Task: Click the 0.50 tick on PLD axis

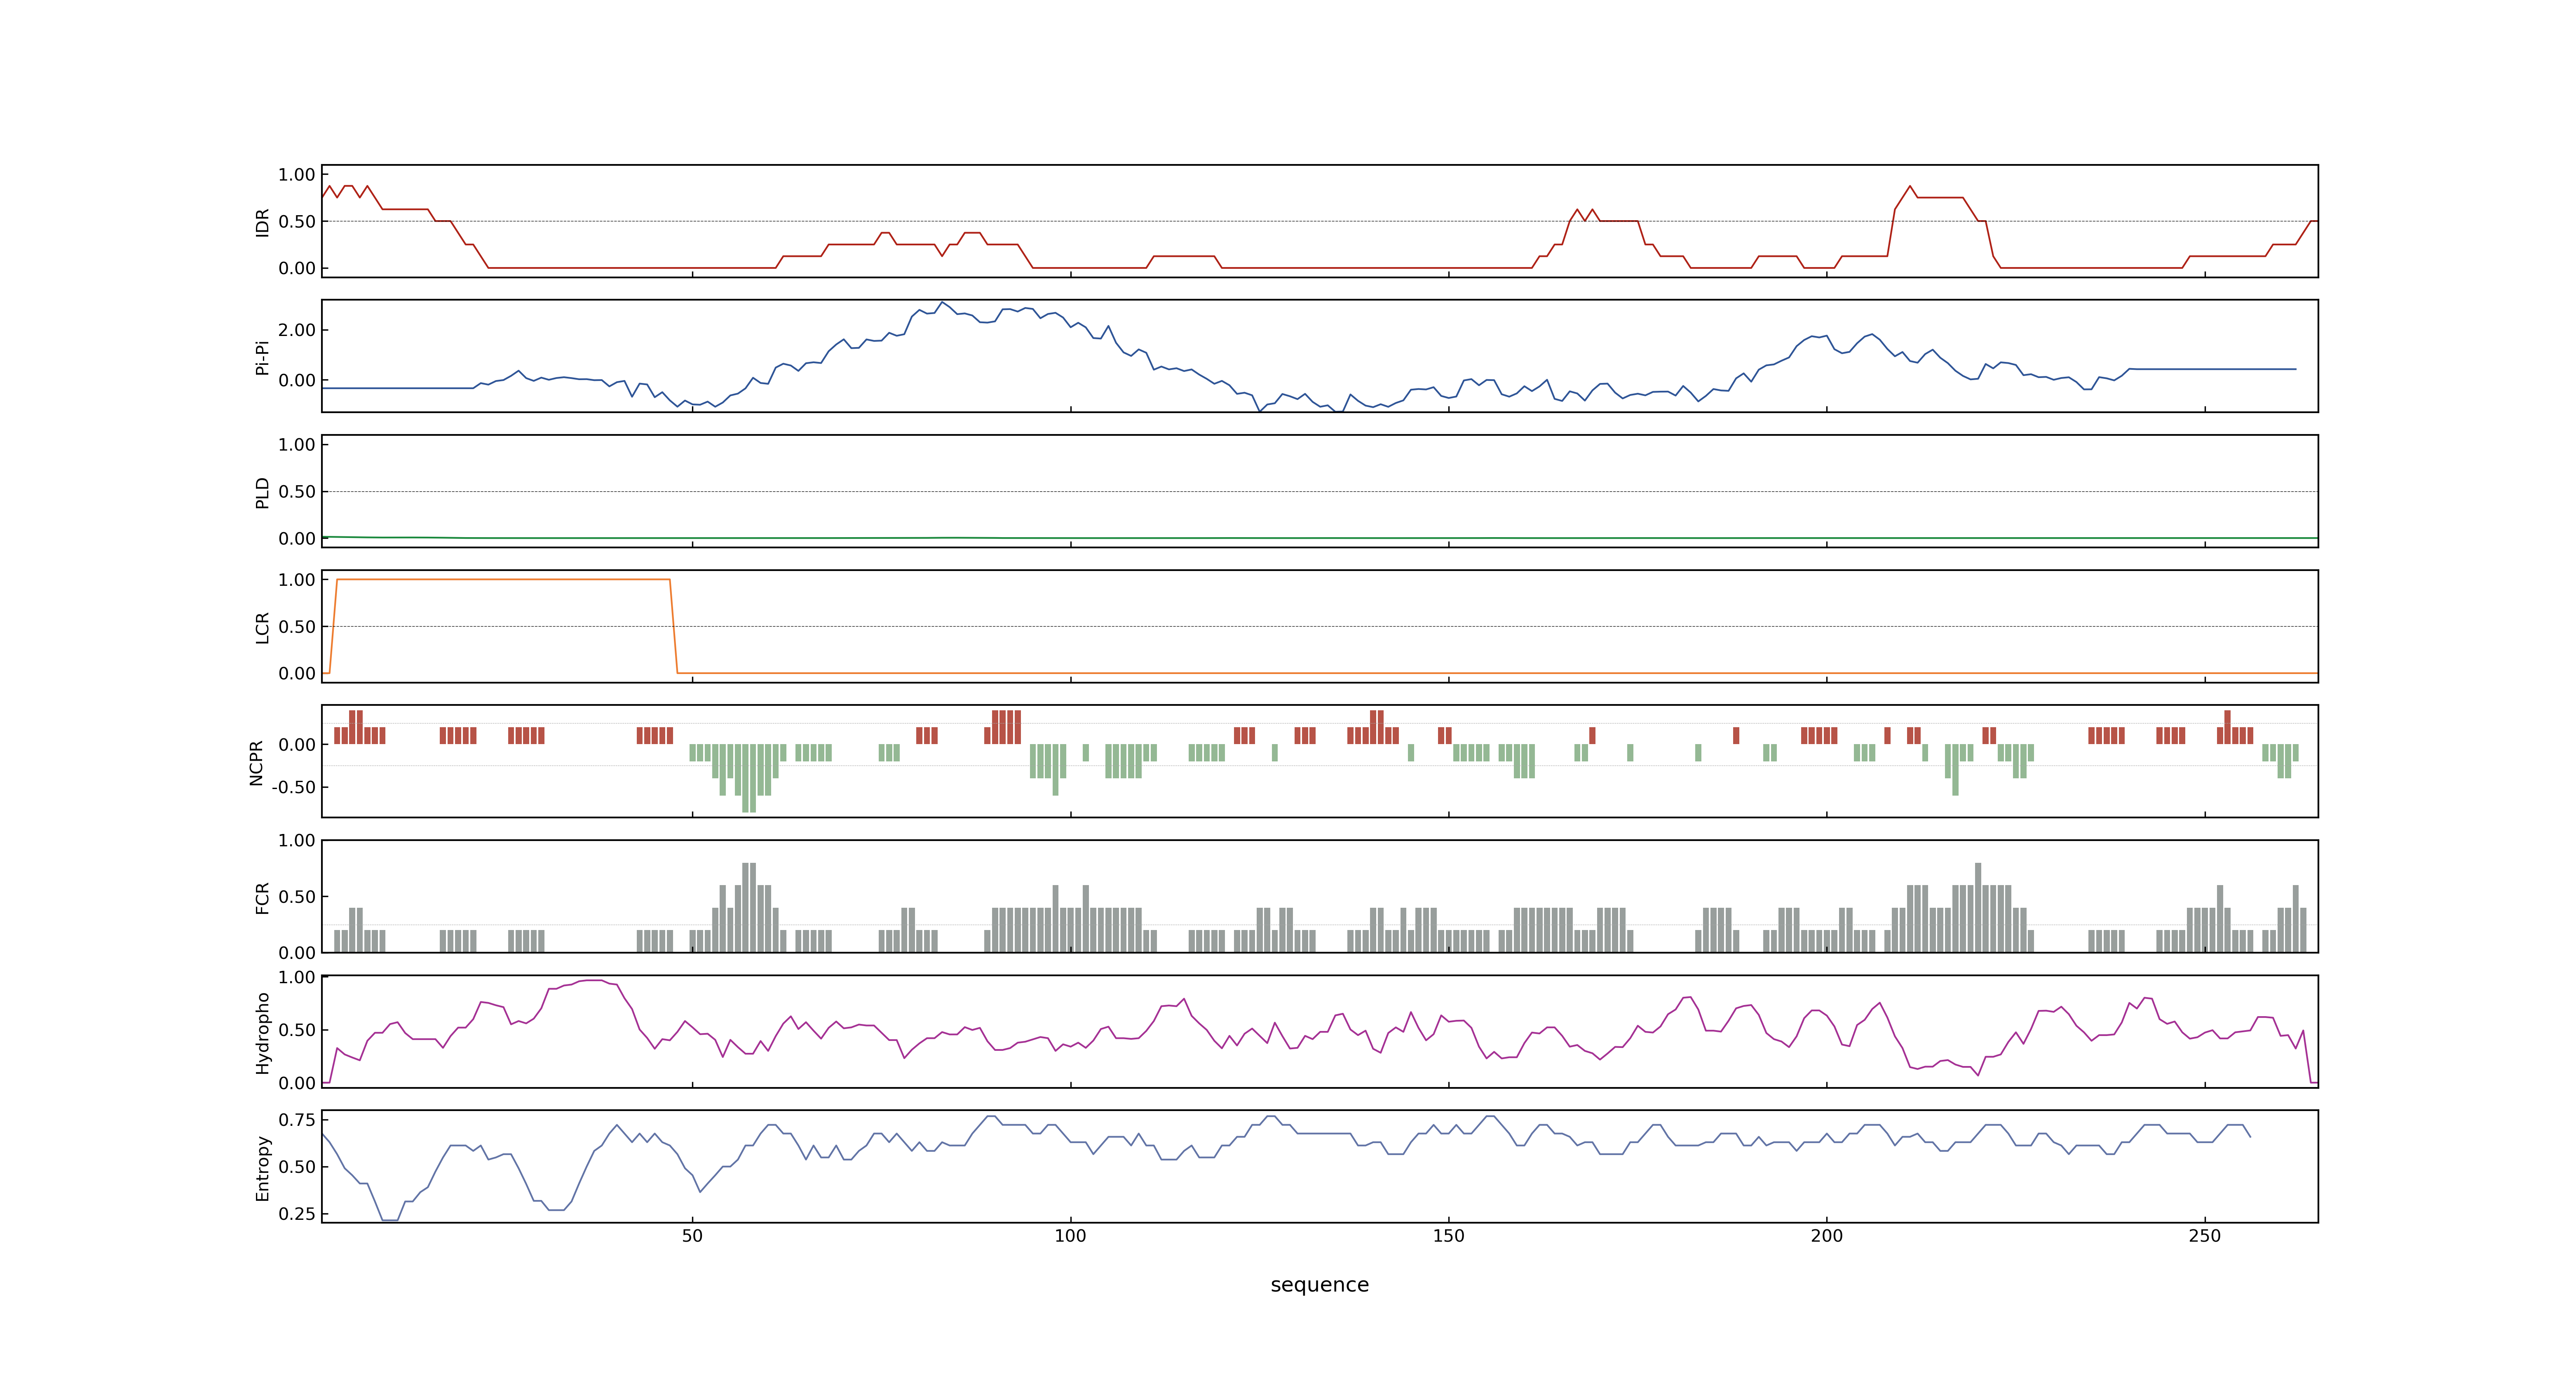Action: tap(297, 492)
